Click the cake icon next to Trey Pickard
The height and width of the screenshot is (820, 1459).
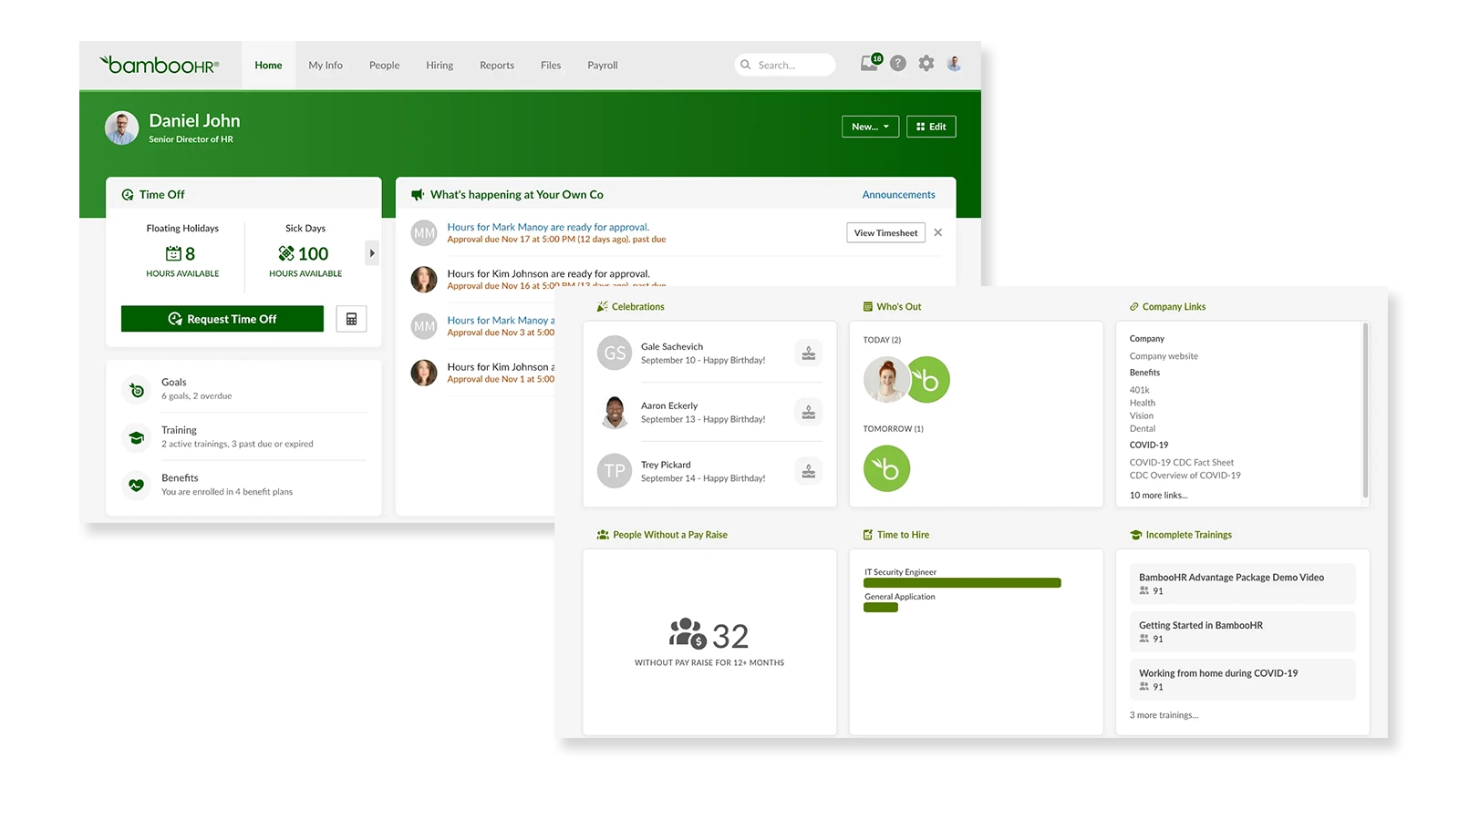[809, 471]
